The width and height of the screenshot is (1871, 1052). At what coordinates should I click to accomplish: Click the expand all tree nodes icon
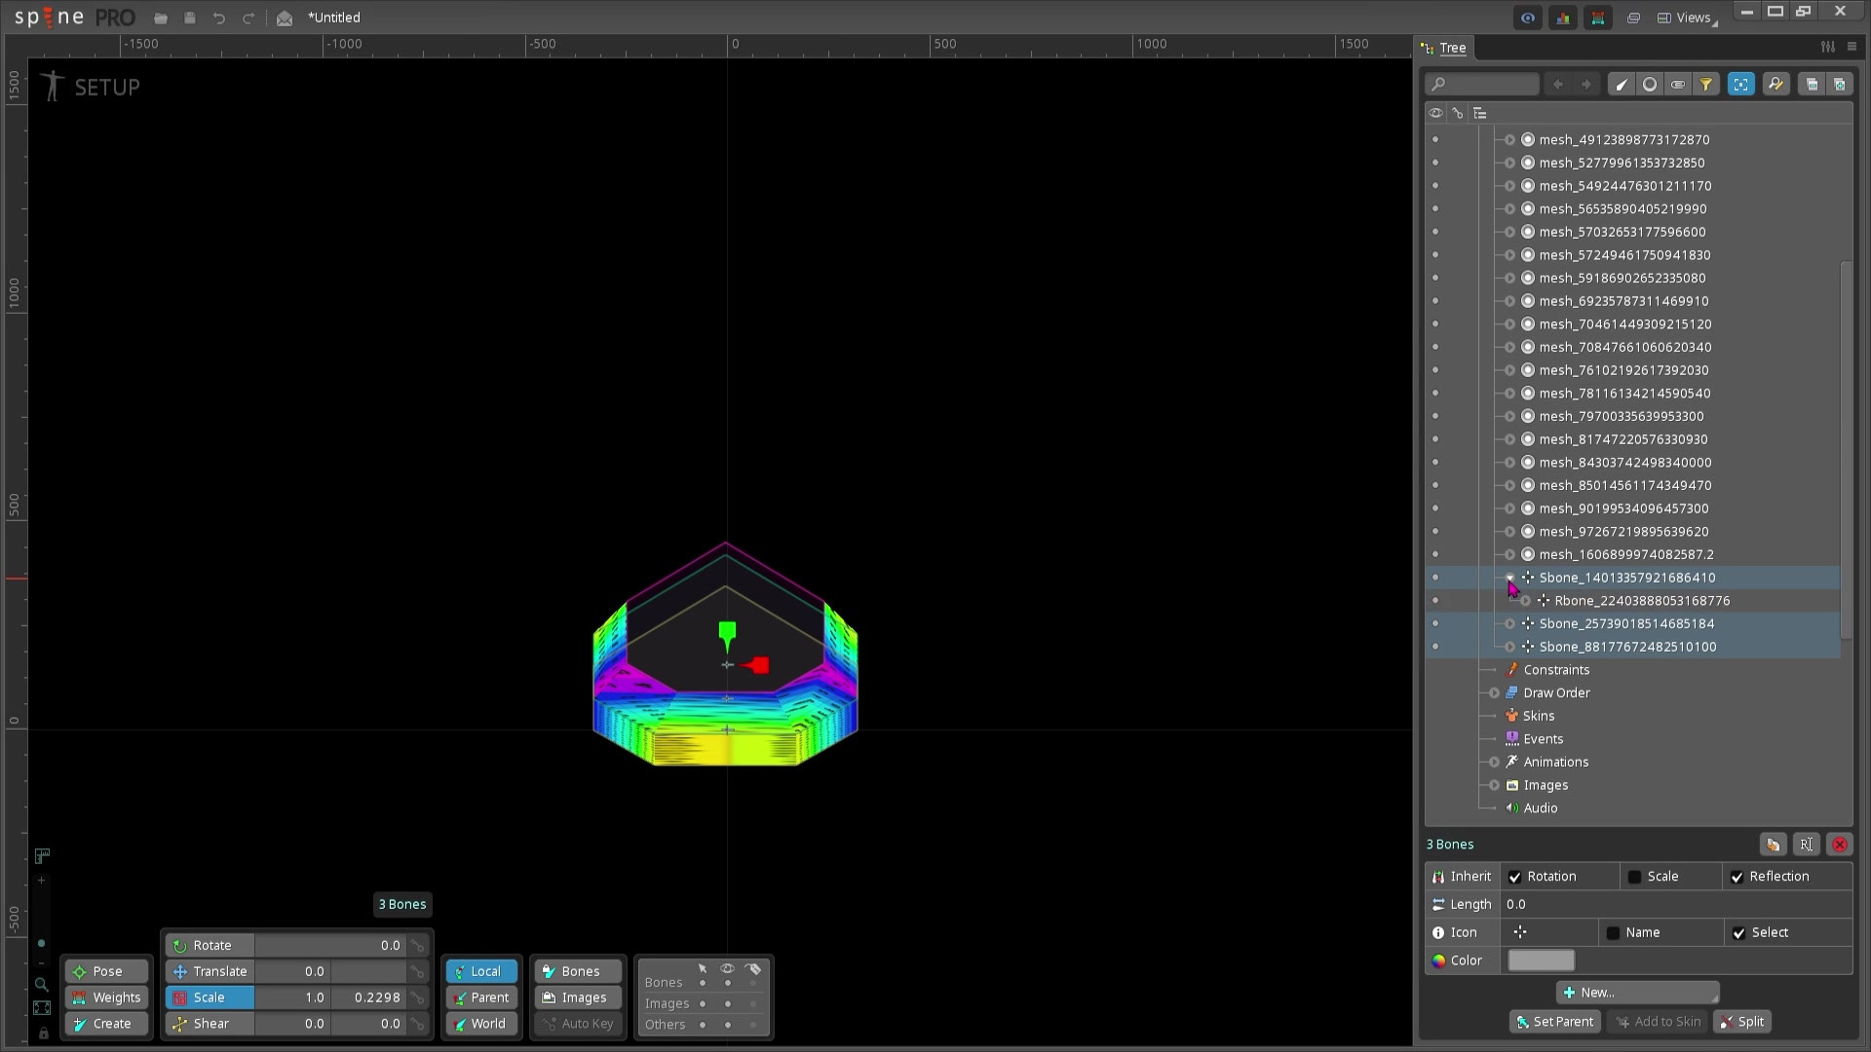pyautogui.click(x=1839, y=84)
